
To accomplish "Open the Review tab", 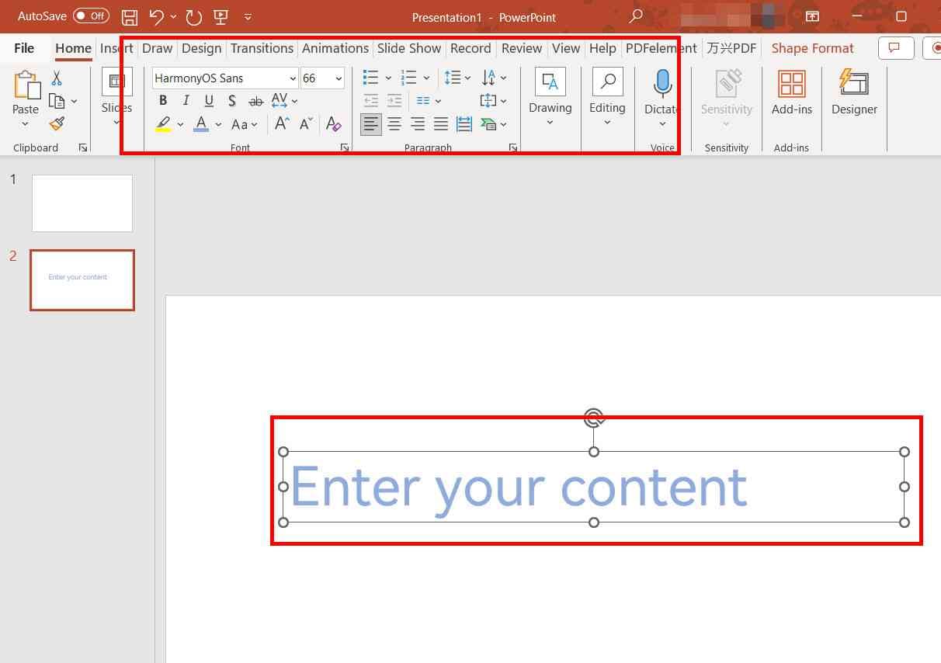I will click(x=522, y=48).
